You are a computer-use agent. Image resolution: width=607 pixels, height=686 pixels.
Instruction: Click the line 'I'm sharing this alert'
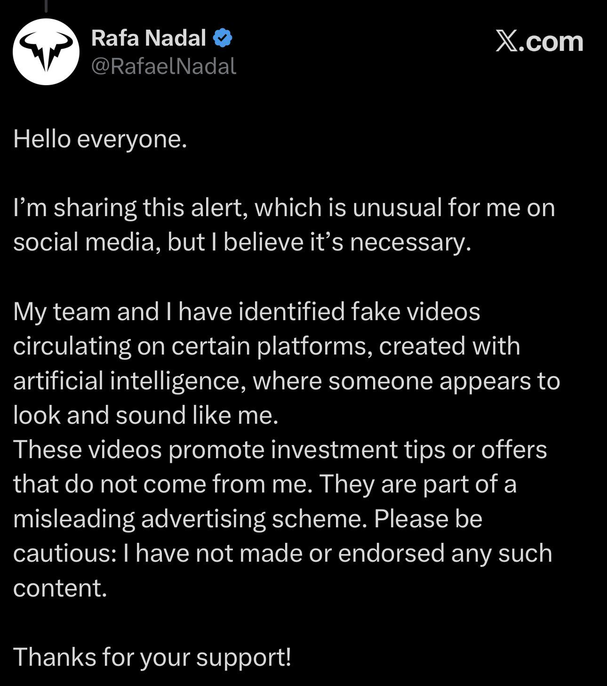[x=284, y=208]
